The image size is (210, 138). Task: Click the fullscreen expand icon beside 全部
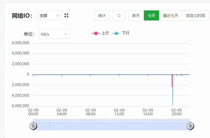coord(66,15)
